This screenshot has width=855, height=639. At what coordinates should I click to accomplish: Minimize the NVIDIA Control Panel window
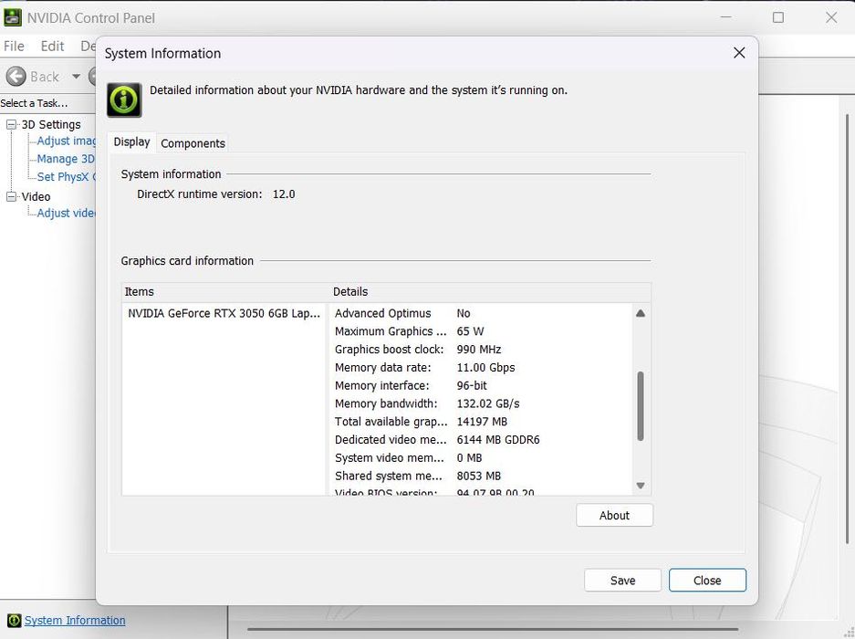(x=725, y=17)
